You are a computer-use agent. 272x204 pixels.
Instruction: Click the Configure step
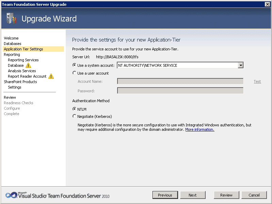point(12,108)
